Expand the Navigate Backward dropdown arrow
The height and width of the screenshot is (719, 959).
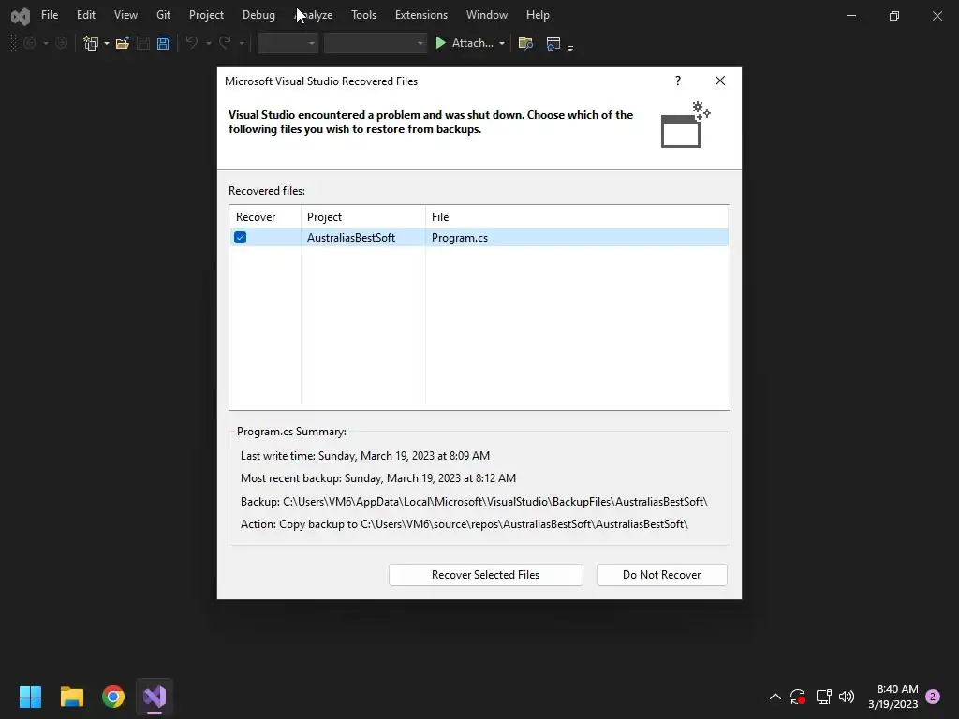coord(45,43)
